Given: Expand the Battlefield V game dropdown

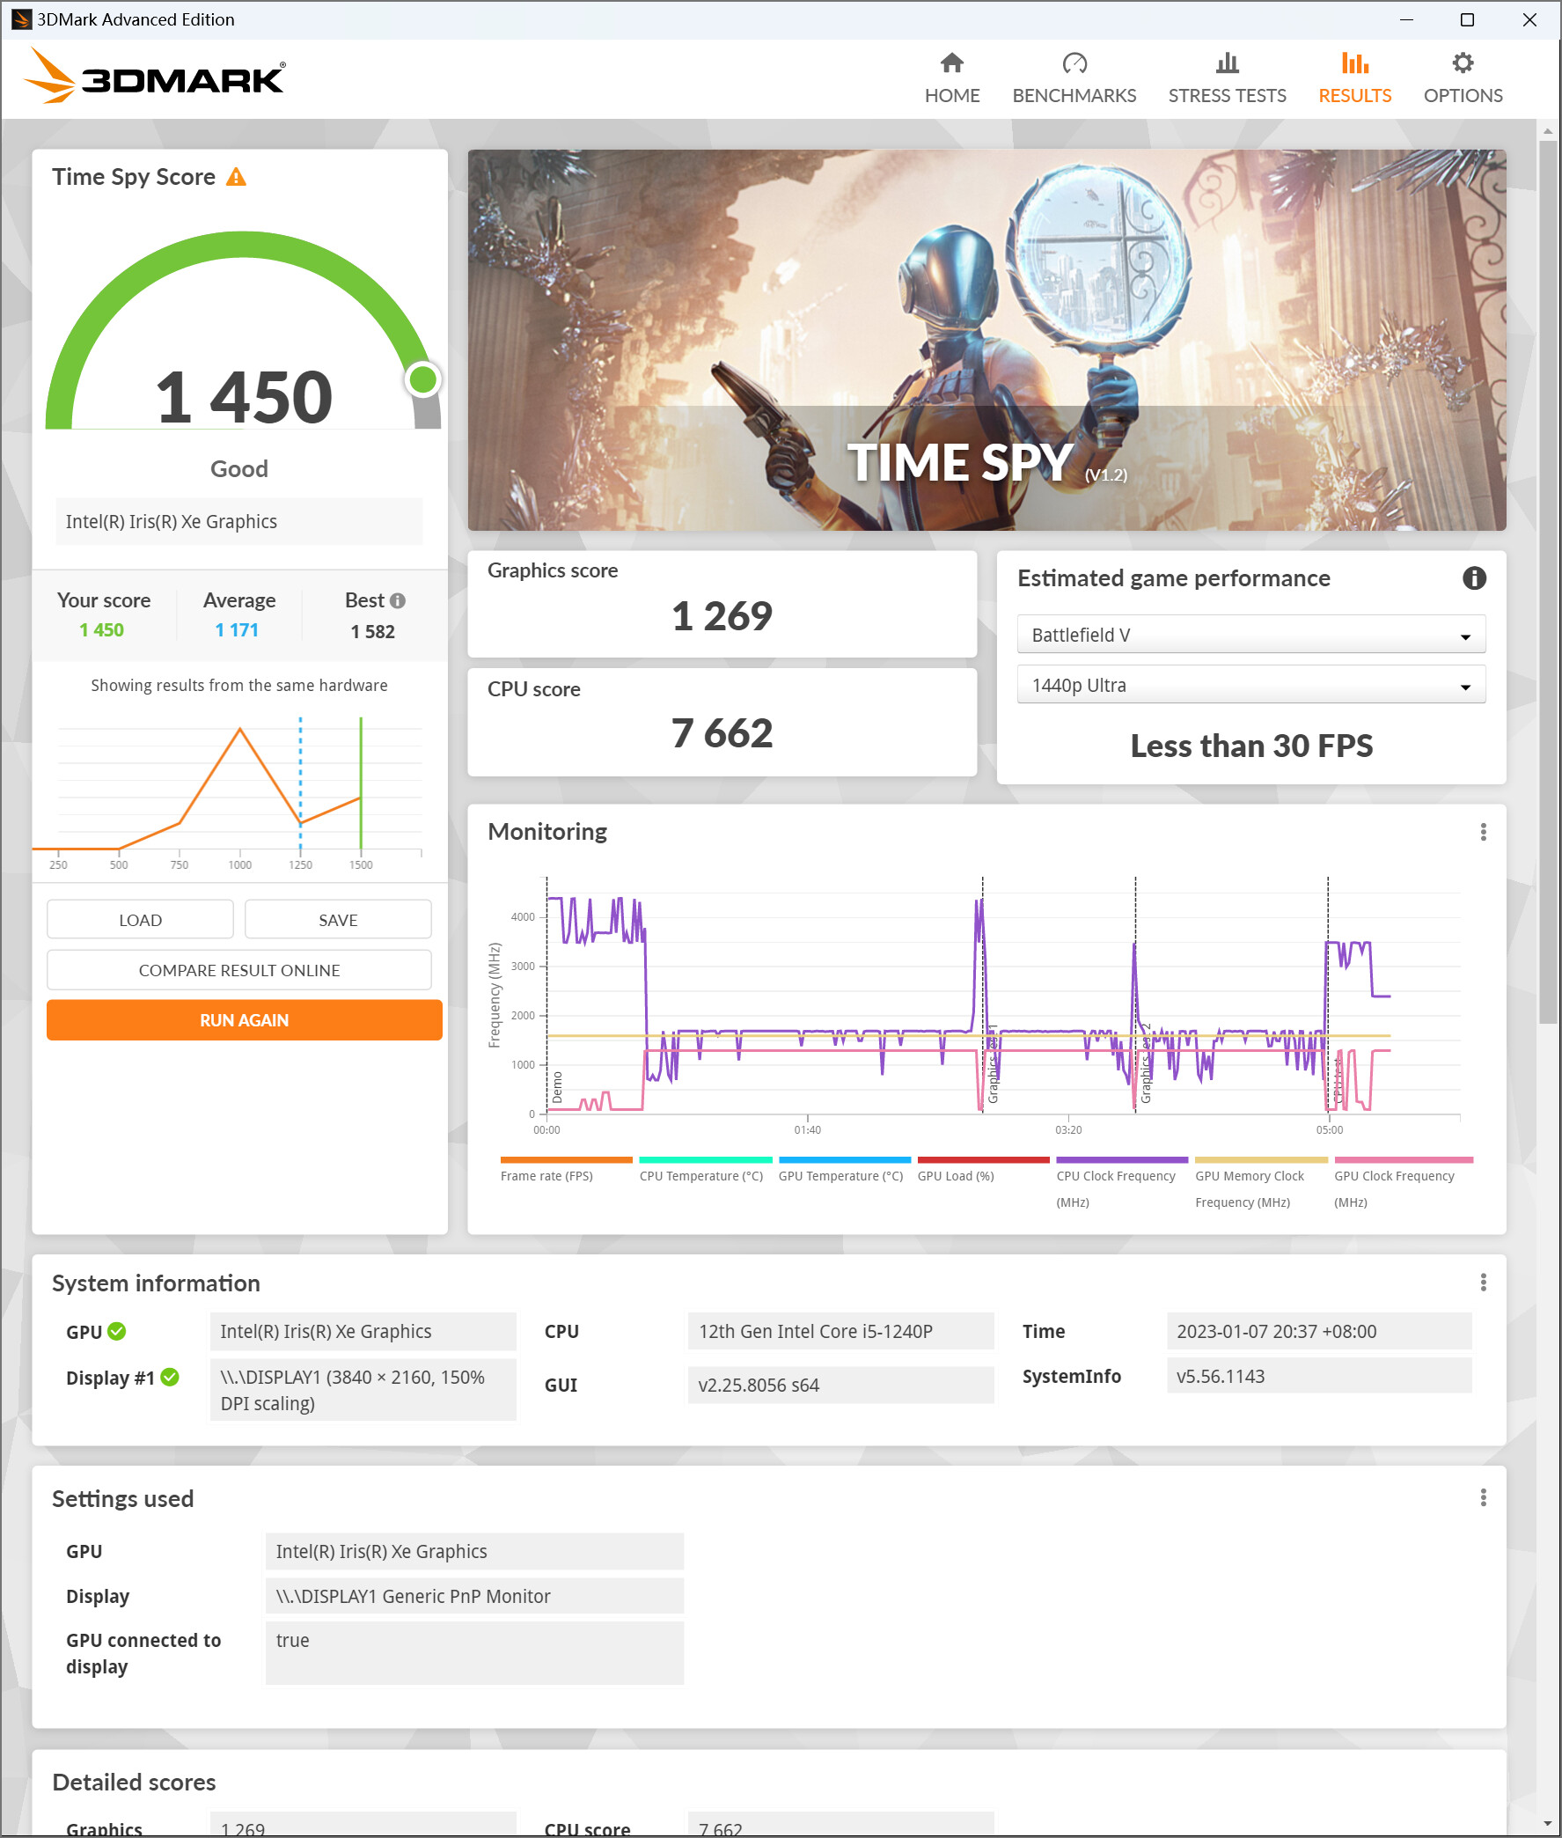Looking at the screenshot, I should tap(1250, 635).
